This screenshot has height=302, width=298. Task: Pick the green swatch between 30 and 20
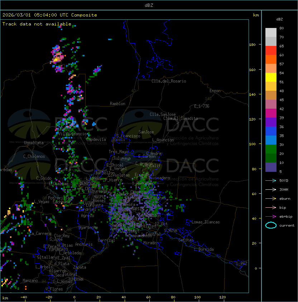click(x=271, y=149)
